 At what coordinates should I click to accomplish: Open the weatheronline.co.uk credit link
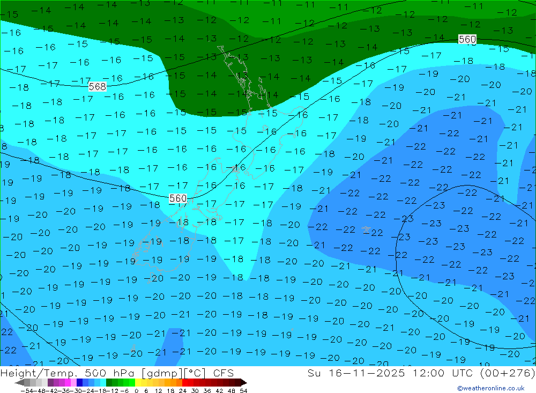(x=491, y=388)
